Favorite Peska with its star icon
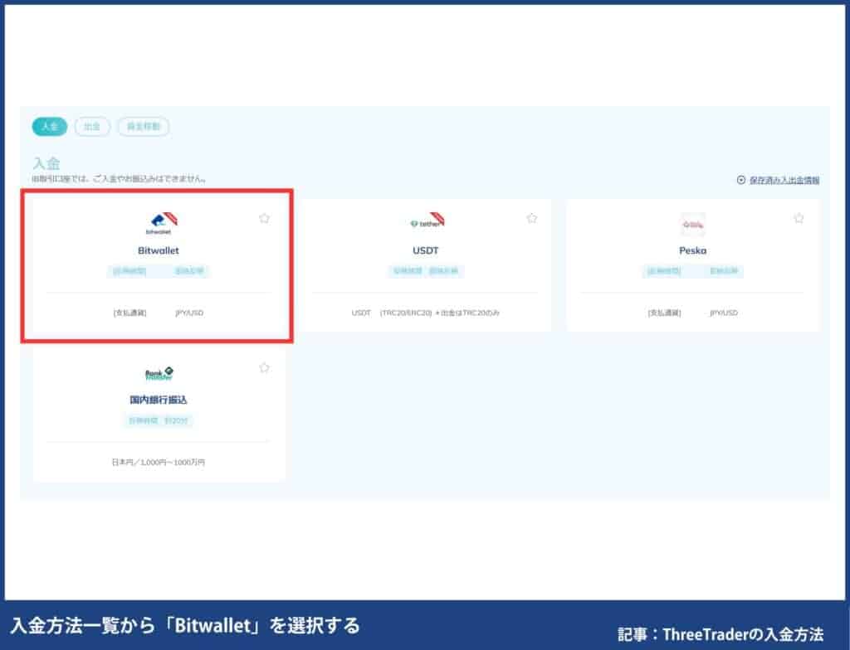The height and width of the screenshot is (650, 850). point(799,218)
